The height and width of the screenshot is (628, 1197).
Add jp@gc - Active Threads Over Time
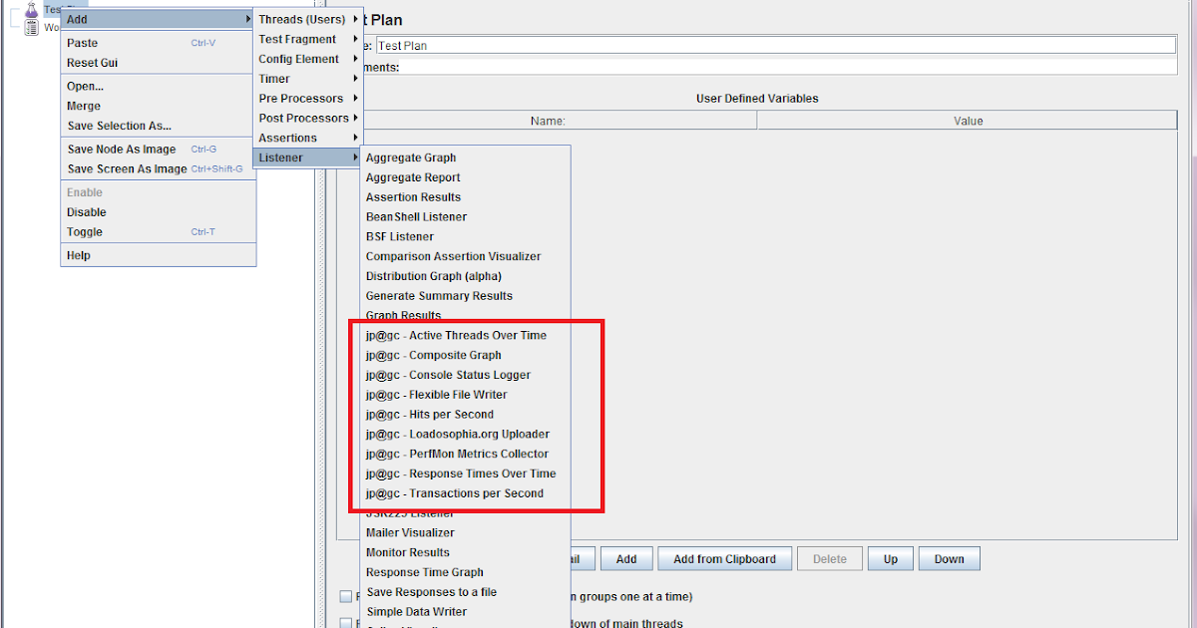coord(465,335)
